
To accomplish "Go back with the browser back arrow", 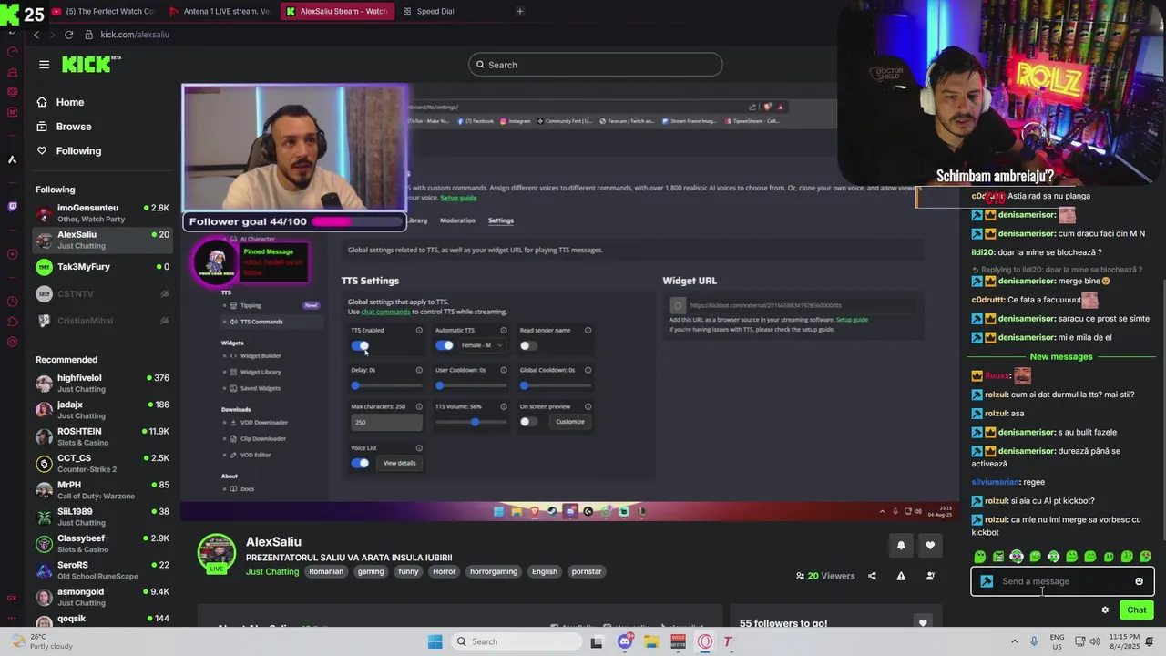I will [36, 35].
